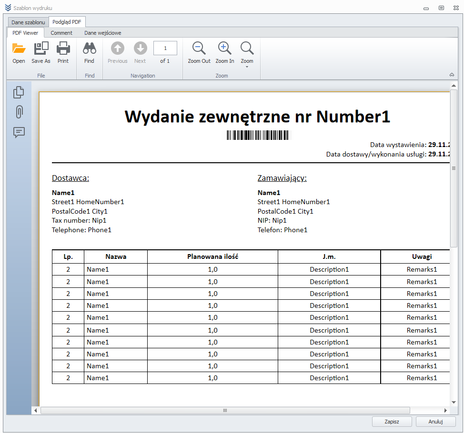Click the Telefon: Phone1 line
Image resolution: width=464 pixels, height=433 pixels.
pos(282,230)
